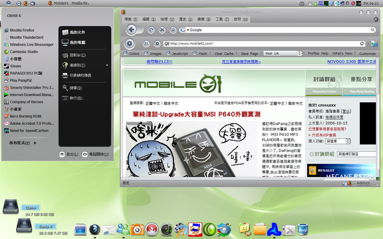The image size is (383, 239).
Task: Open the 討論群組 forum select dropdown
Action: click(357, 154)
